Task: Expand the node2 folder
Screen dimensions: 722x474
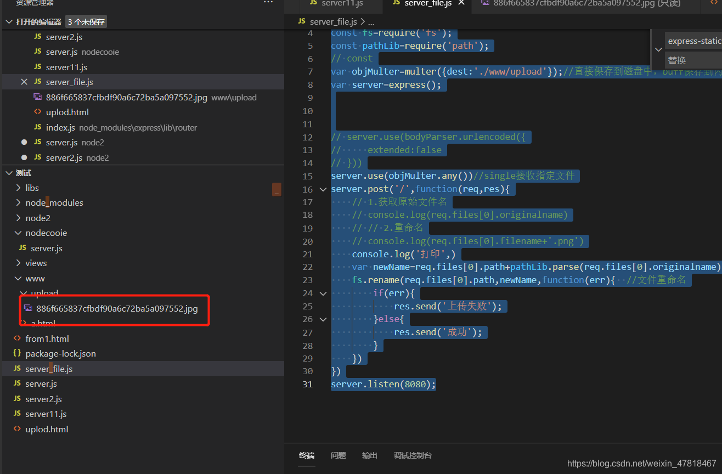Action: [x=19, y=218]
